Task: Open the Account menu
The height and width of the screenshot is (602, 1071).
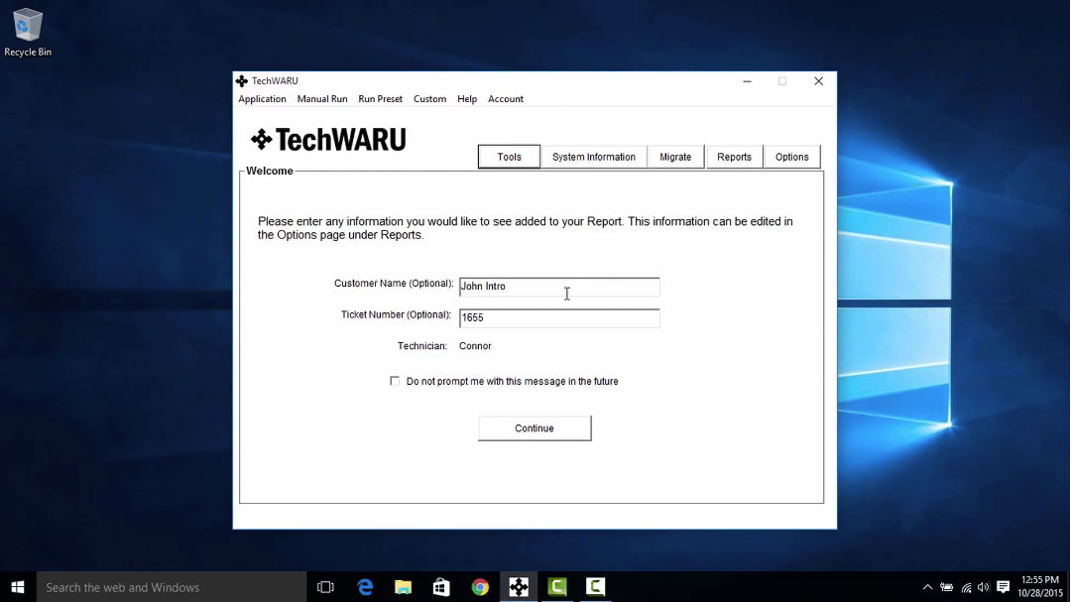Action: click(506, 99)
